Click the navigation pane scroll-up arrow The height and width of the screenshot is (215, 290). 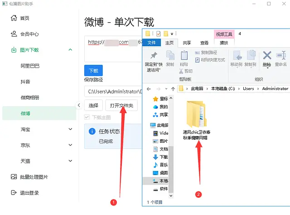[171, 98]
